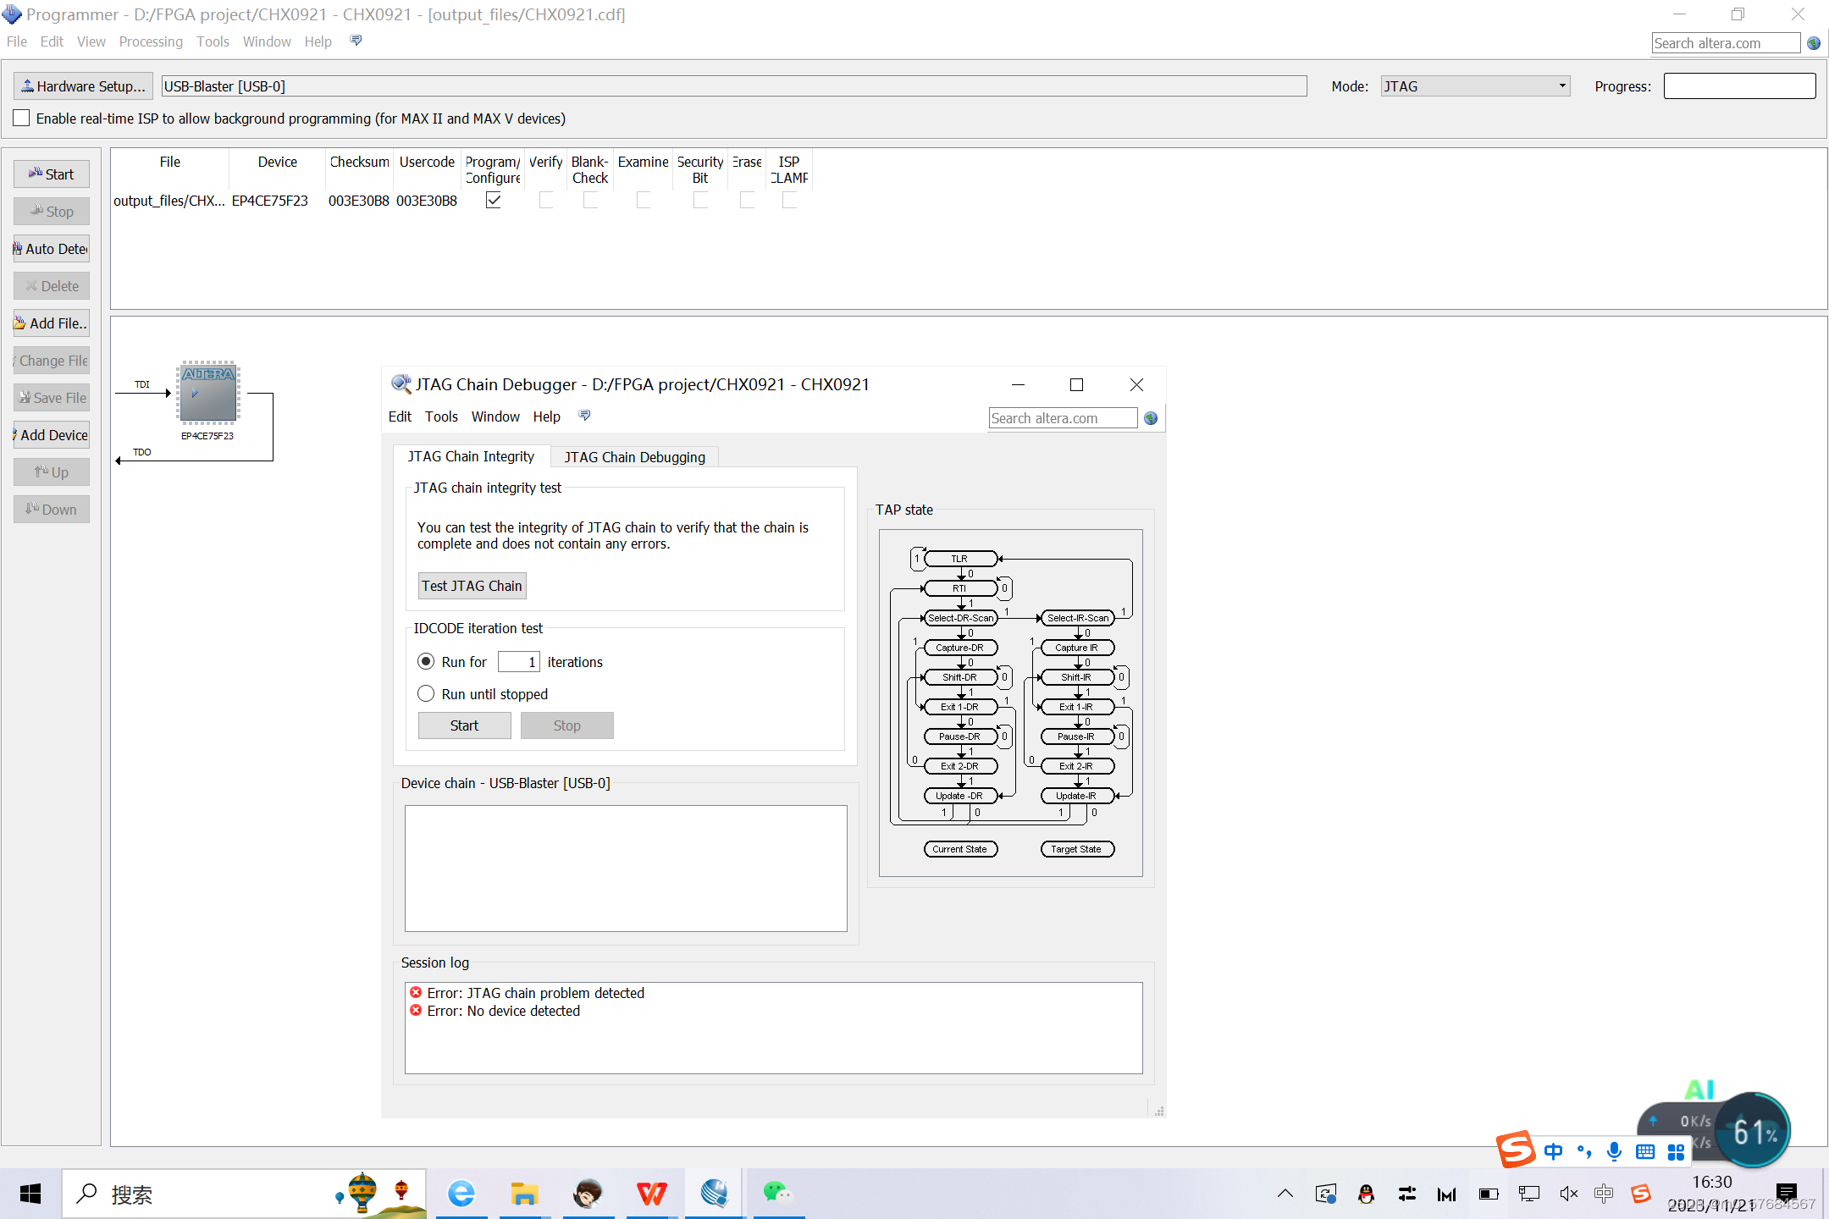1829x1219 pixels.
Task: Click the Start programming button
Action: 52,174
